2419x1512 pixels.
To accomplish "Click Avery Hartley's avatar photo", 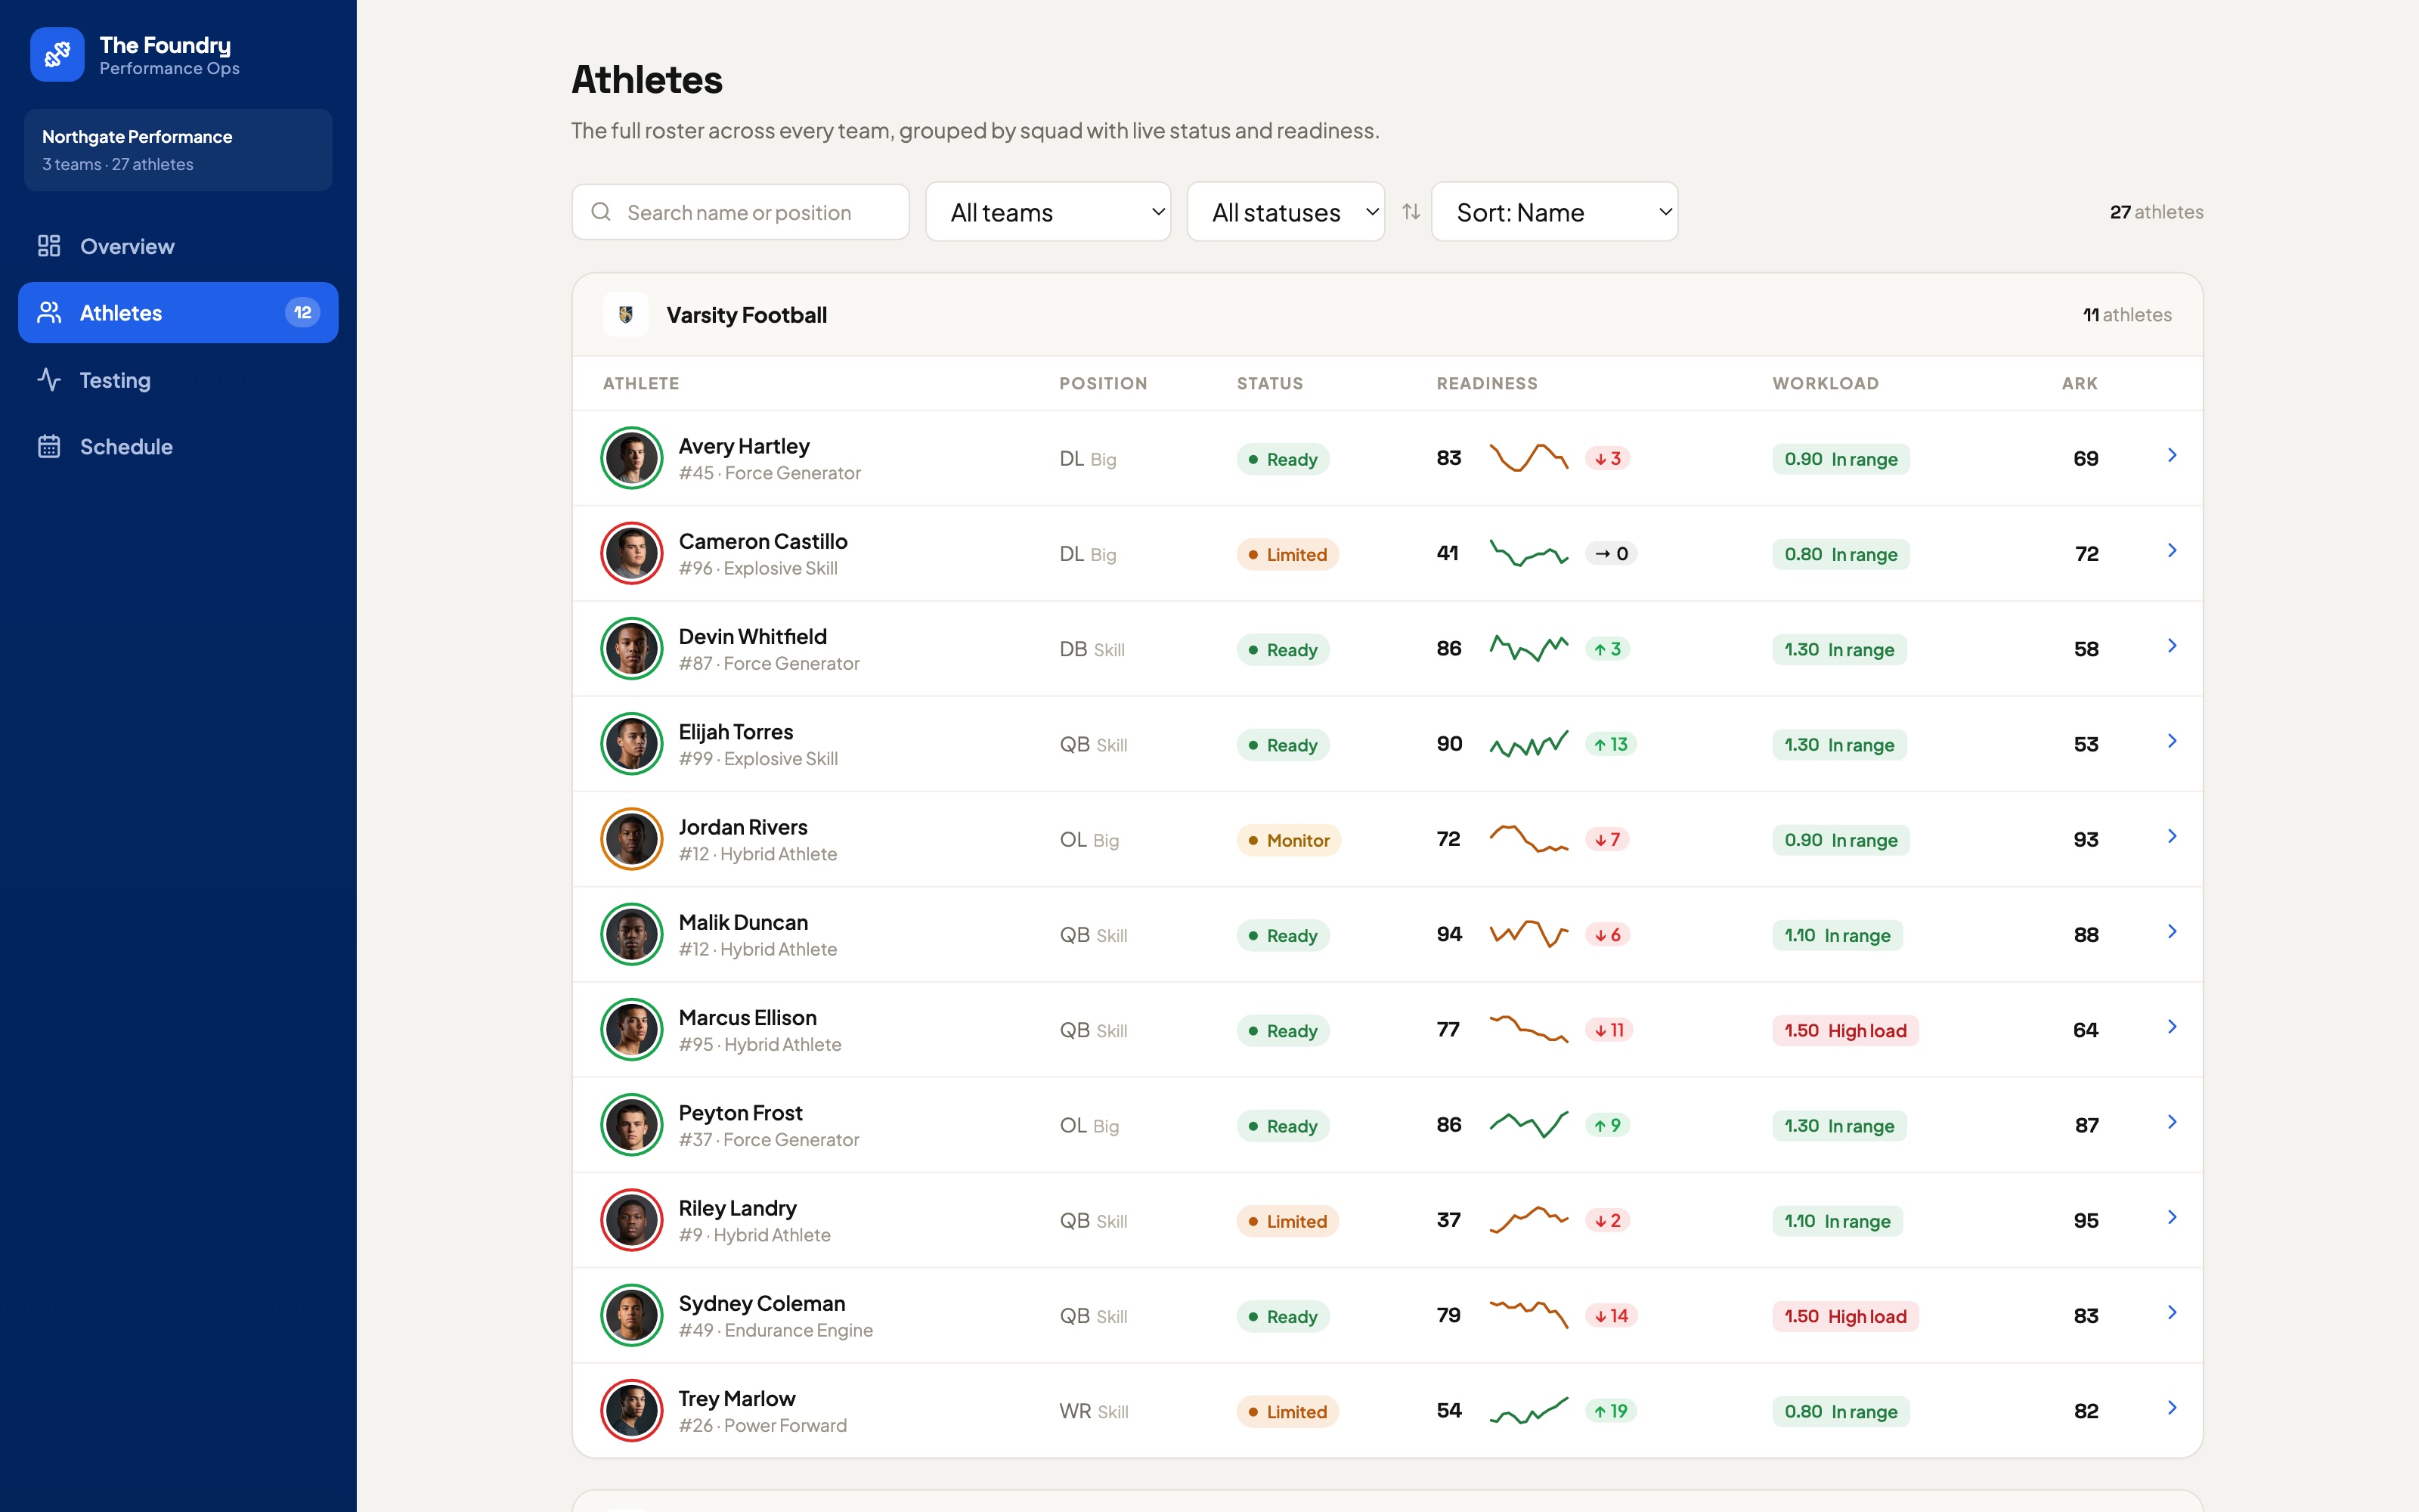I will [632, 458].
